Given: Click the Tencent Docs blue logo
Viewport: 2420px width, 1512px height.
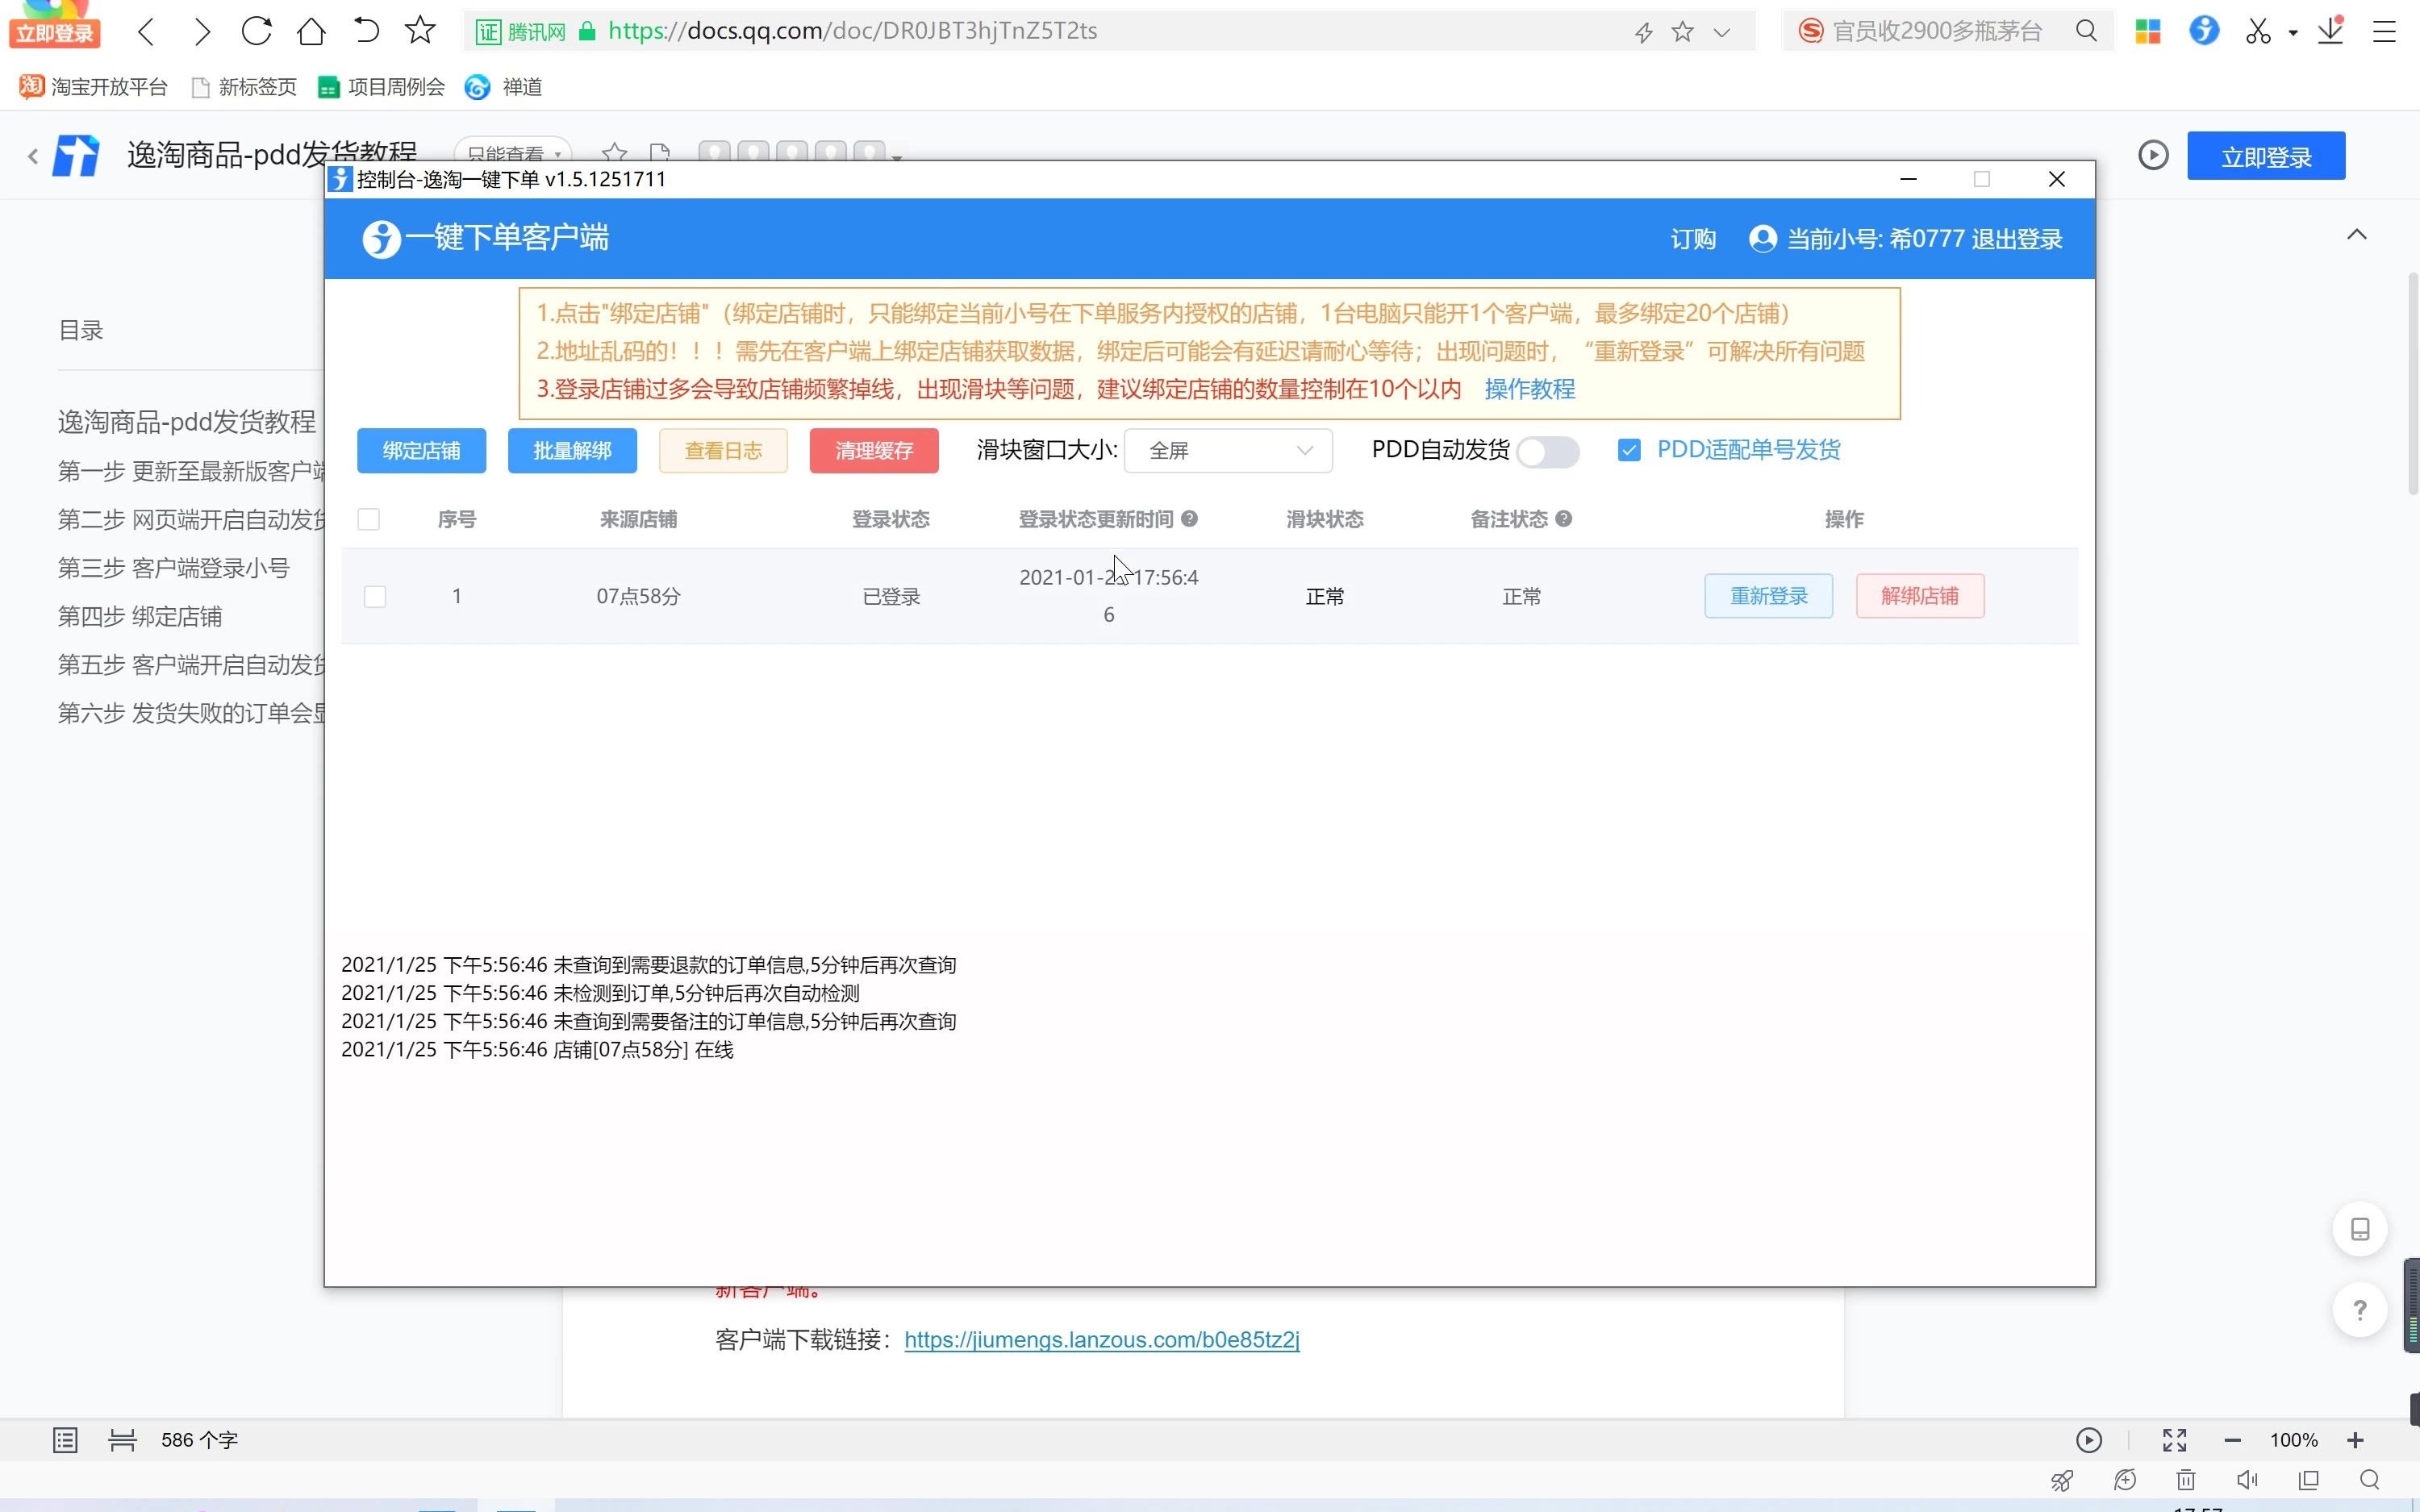Looking at the screenshot, I should tap(76, 155).
